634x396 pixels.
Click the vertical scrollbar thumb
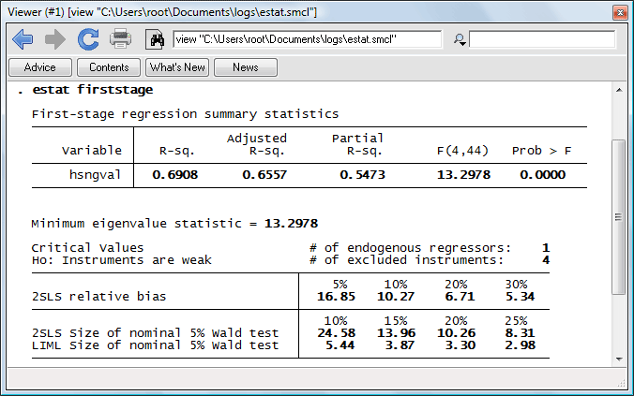(619, 217)
